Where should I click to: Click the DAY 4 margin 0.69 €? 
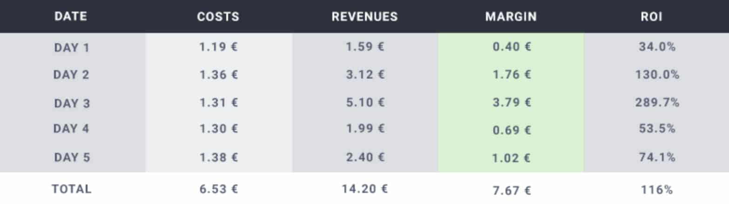[x=512, y=131]
